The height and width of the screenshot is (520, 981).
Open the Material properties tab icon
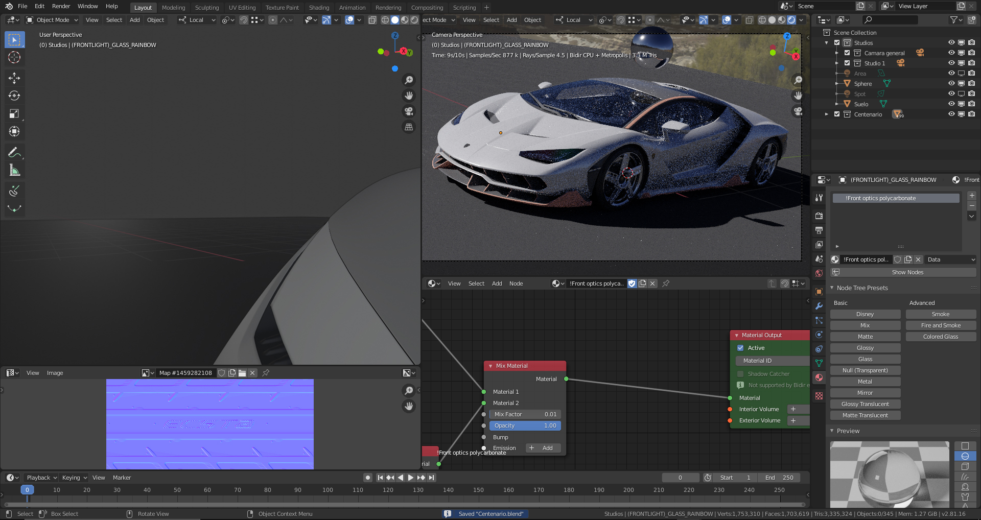pos(819,377)
